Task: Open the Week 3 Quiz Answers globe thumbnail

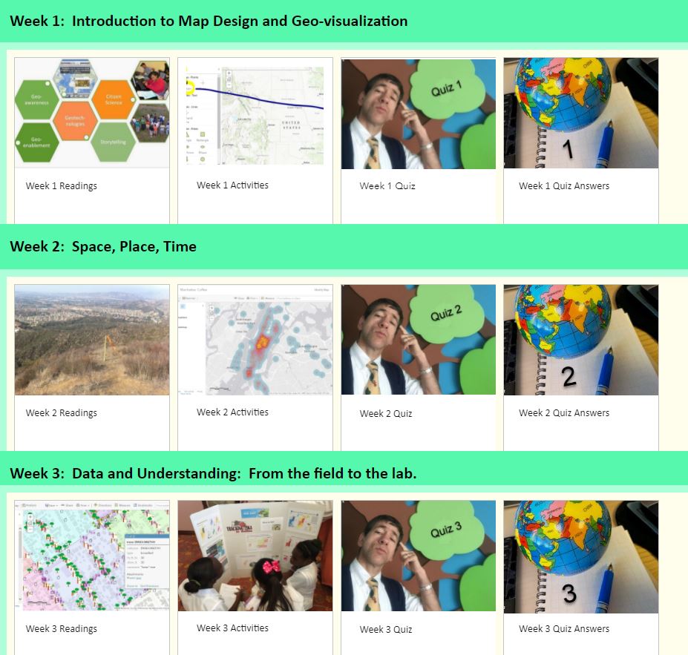Action: pos(580,555)
